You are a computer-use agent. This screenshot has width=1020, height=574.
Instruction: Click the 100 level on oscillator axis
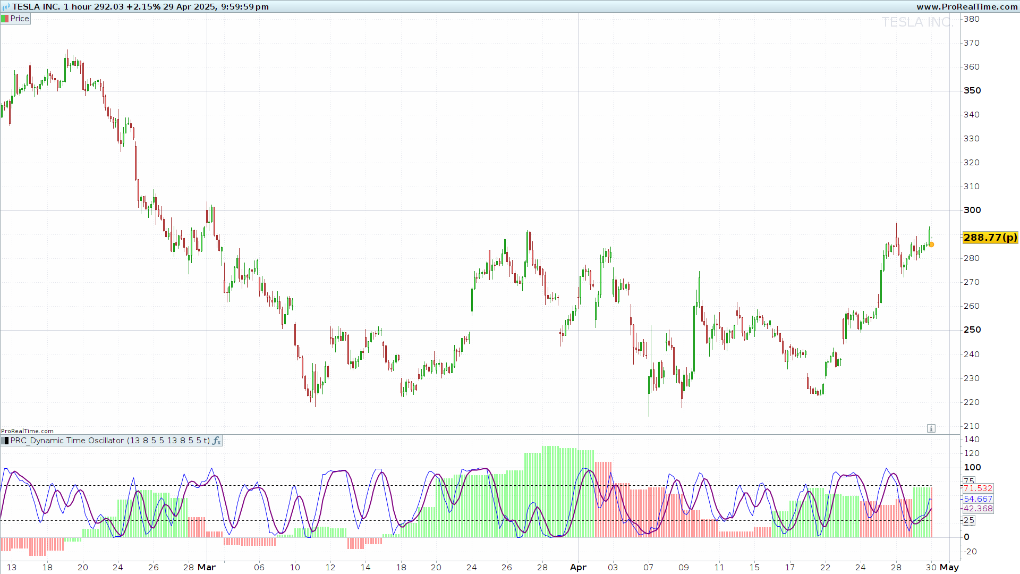pos(972,468)
